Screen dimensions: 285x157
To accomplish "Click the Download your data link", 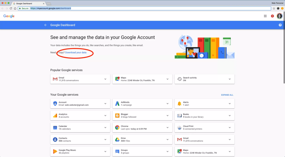I will [x=76, y=52].
